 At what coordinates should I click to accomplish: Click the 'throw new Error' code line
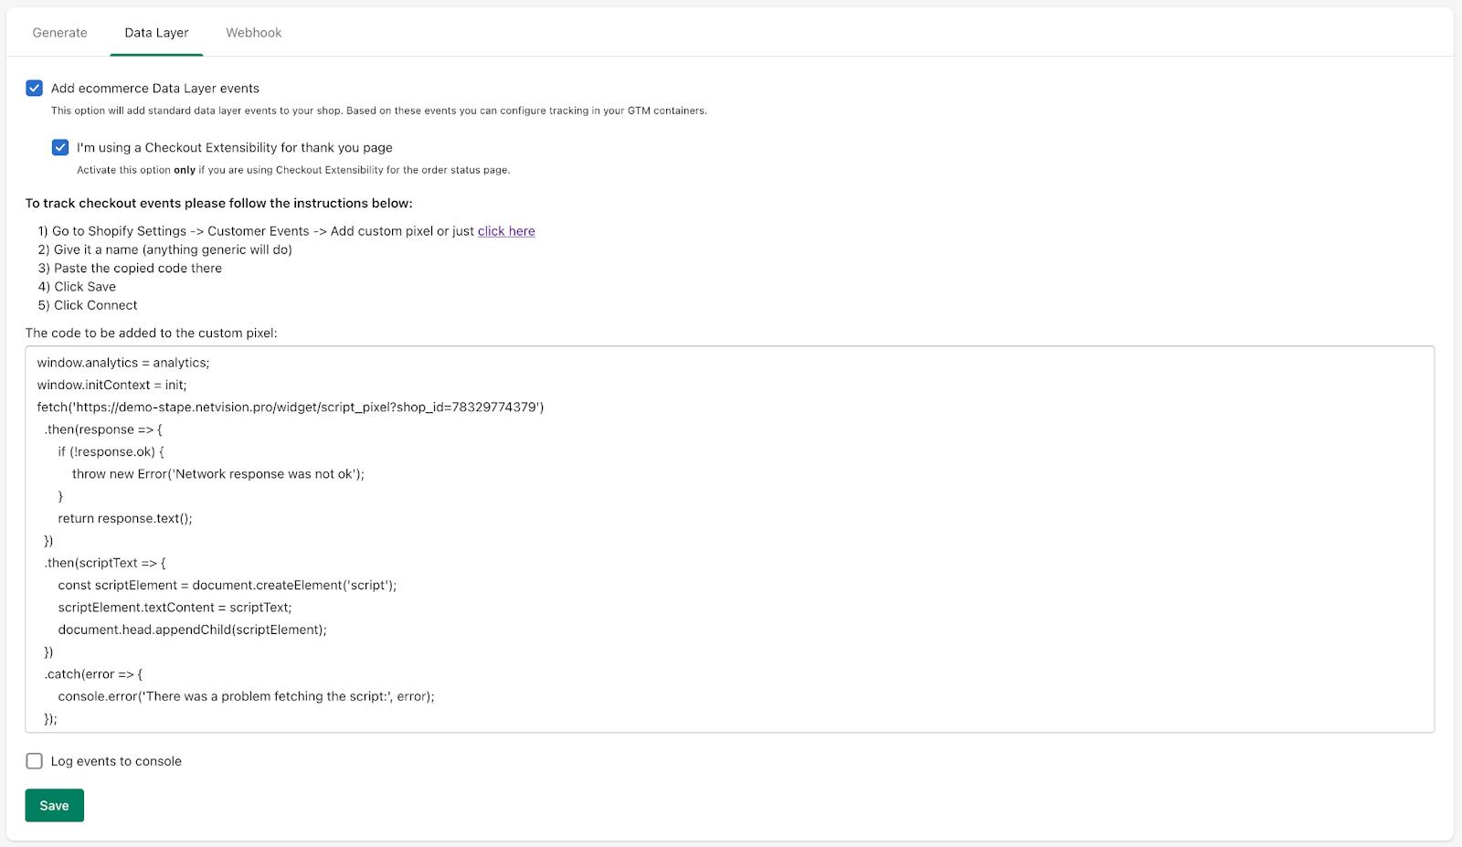[x=218, y=473]
